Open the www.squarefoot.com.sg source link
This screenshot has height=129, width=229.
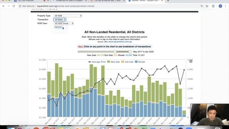(120, 42)
